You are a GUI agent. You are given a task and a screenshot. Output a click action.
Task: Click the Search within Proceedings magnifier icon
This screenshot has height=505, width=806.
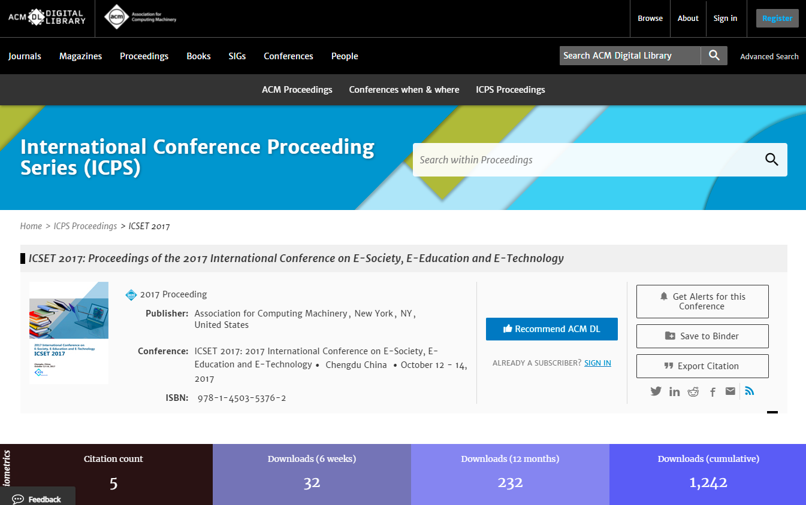771,160
